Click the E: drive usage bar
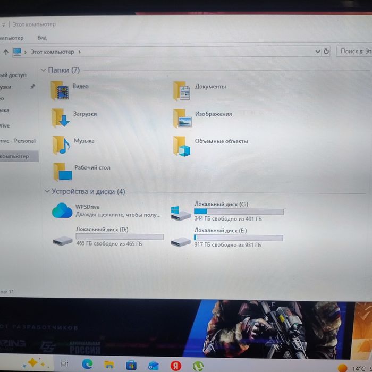The image size is (372, 372). click(x=239, y=238)
